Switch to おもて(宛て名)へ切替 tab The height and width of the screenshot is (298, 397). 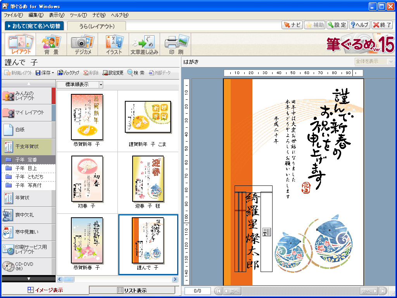click(x=34, y=26)
